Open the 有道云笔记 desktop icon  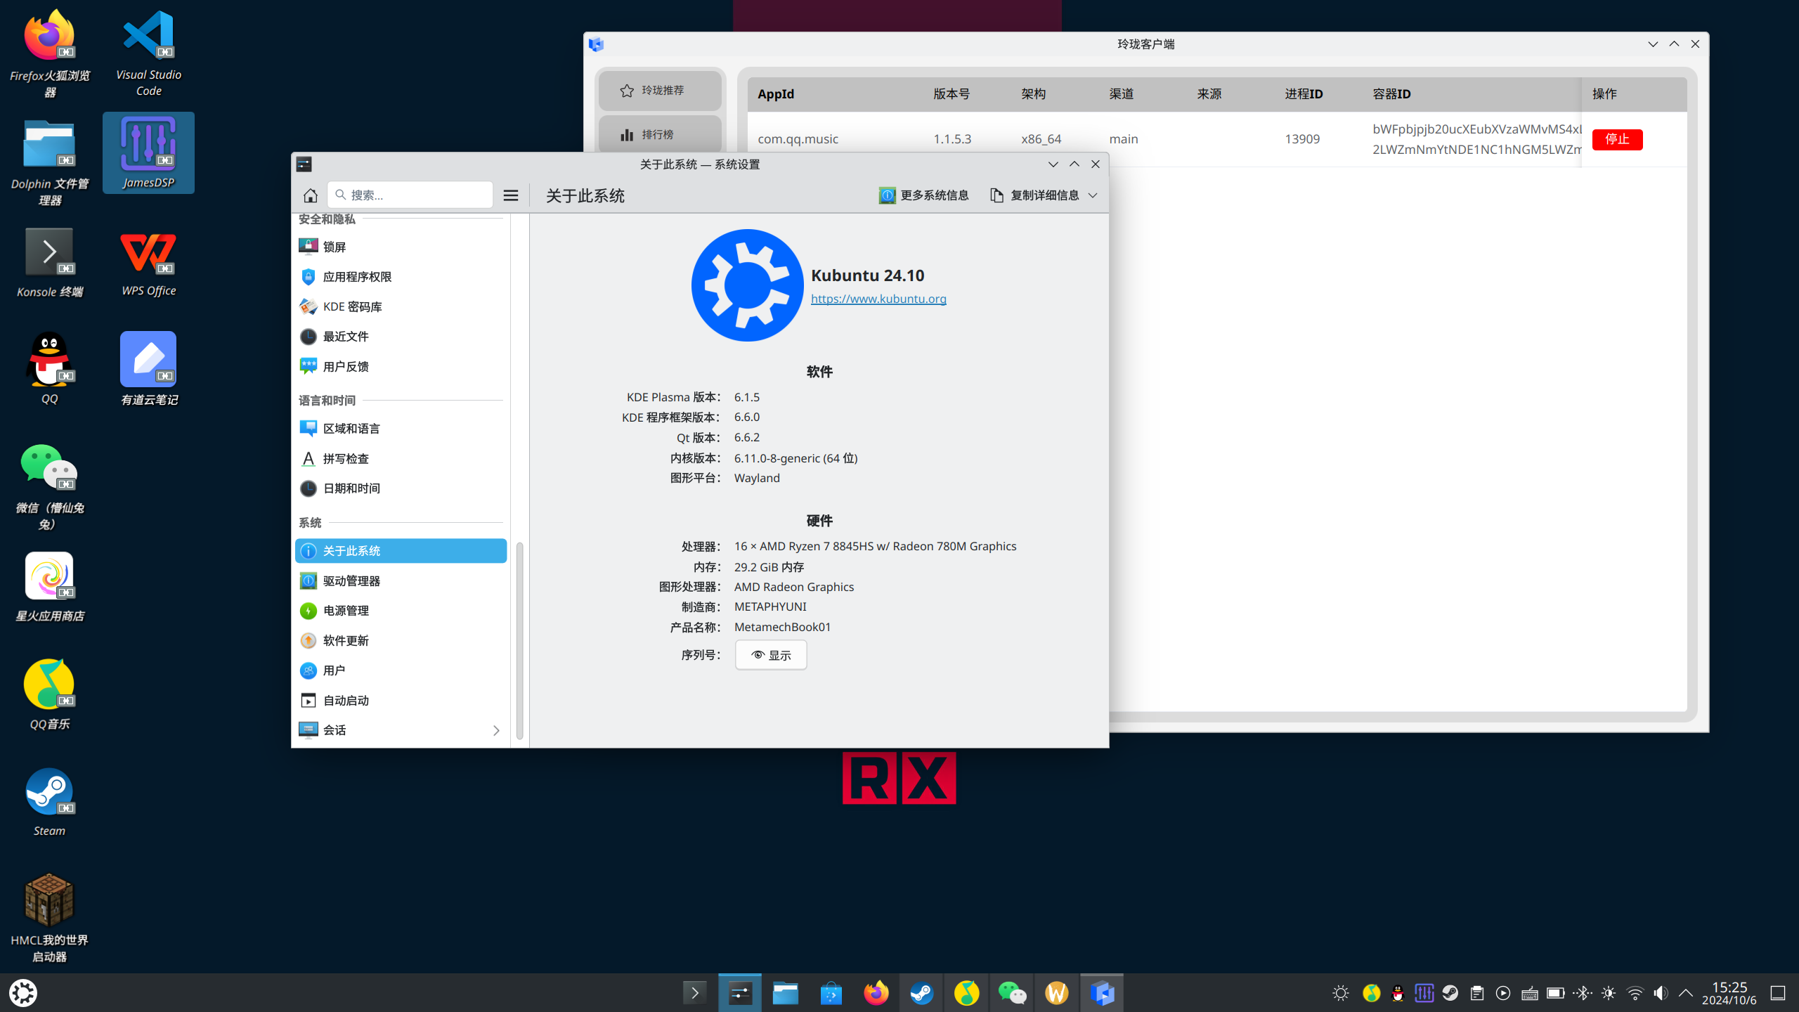click(148, 368)
